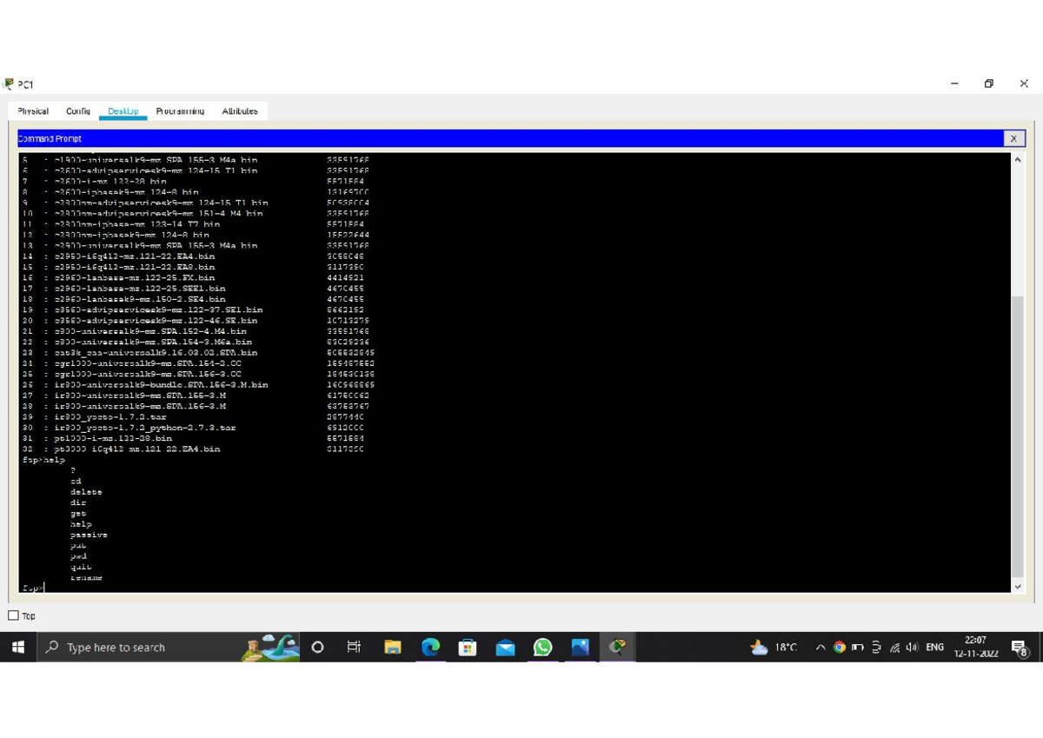Switch to the Config tab
The image size is (1043, 738).
[x=77, y=110]
